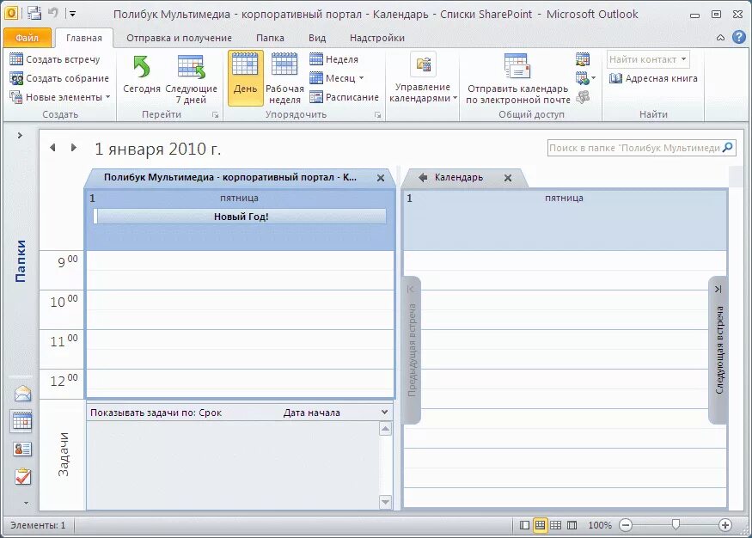
Task: Click the search magnifier icon
Action: tap(728, 148)
